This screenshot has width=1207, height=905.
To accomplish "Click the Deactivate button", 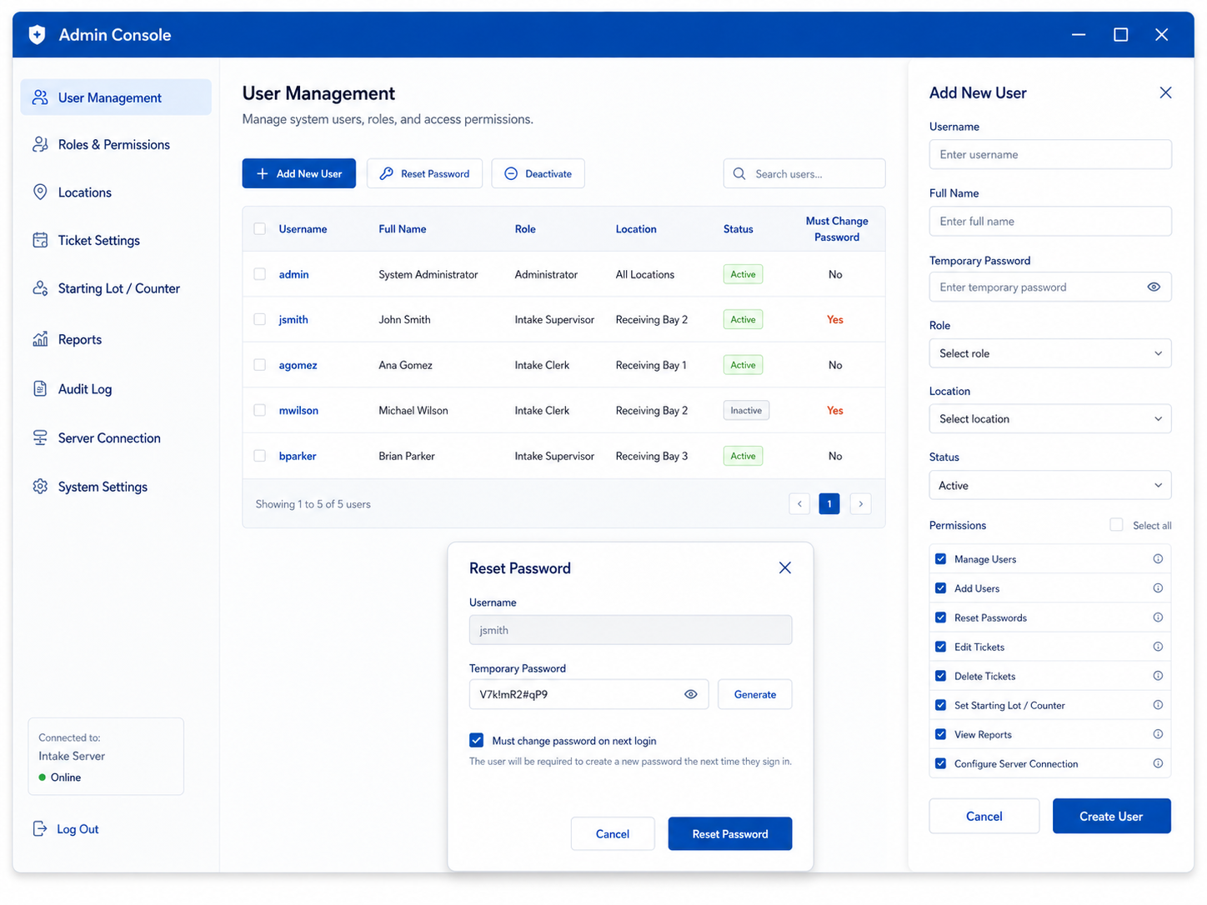I will coord(538,173).
